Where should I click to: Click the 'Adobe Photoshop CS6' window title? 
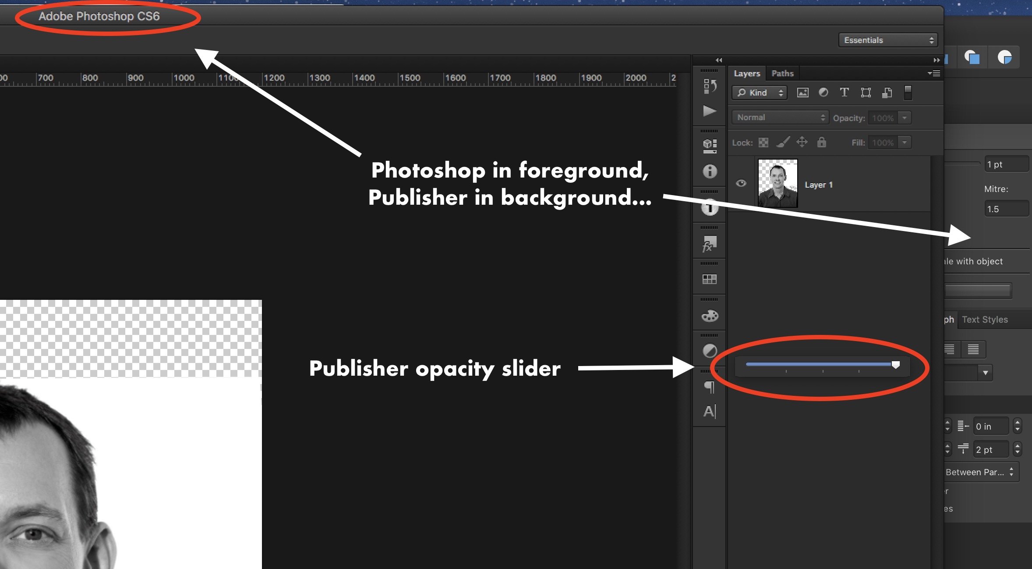99,16
